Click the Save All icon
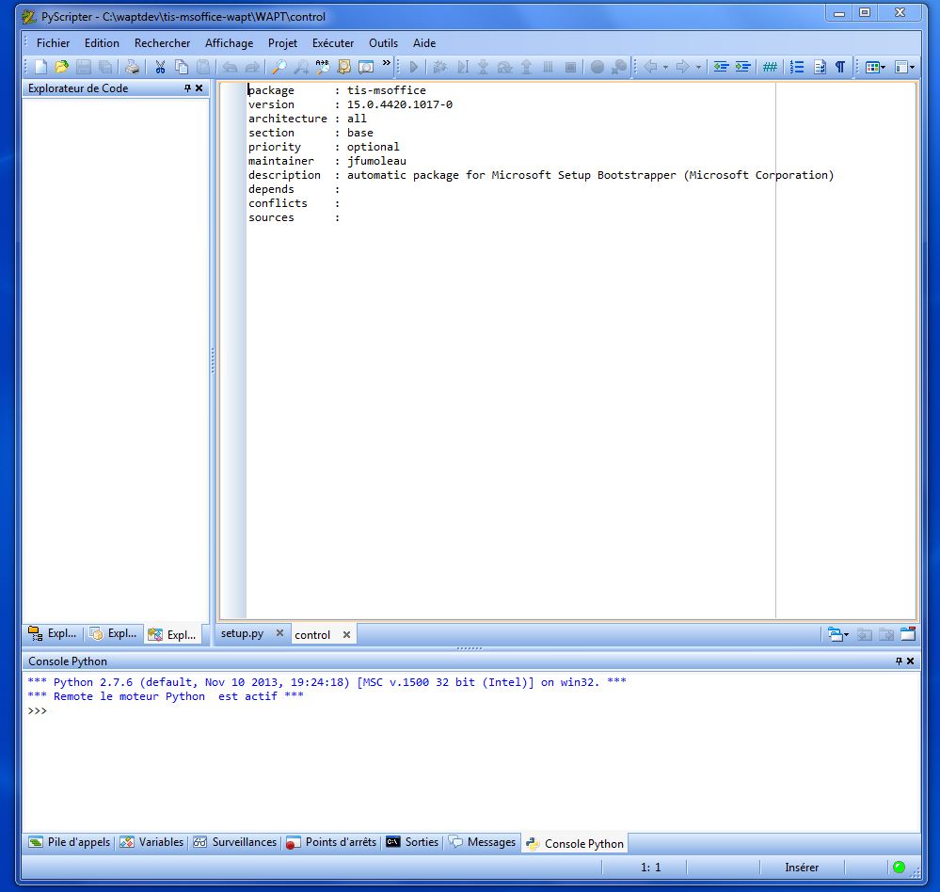 tap(104, 67)
